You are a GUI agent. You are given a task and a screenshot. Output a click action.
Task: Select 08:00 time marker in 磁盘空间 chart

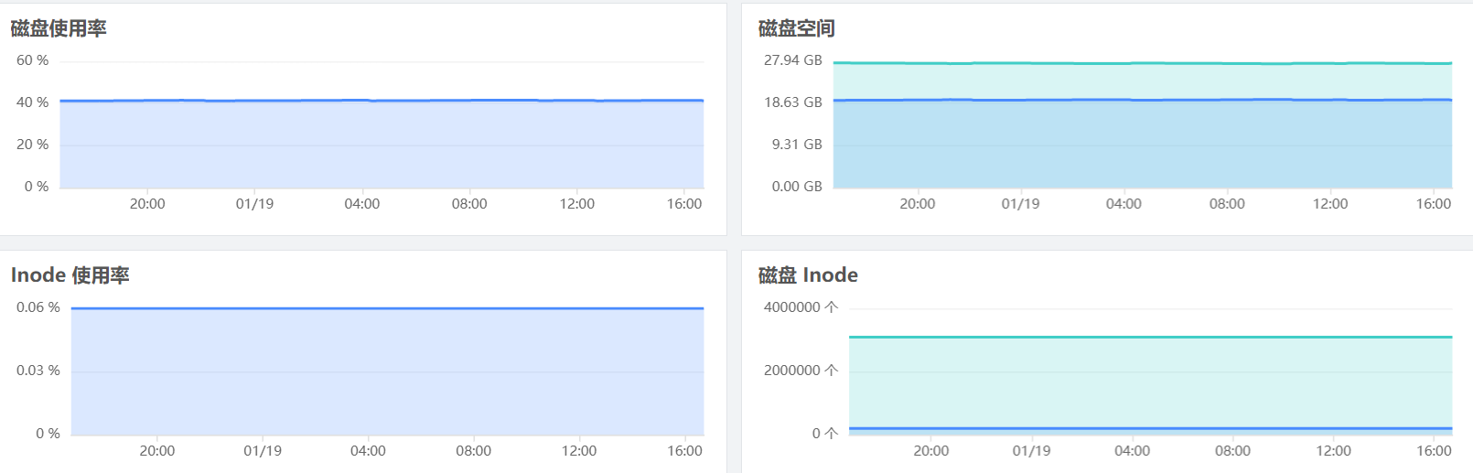(1227, 204)
